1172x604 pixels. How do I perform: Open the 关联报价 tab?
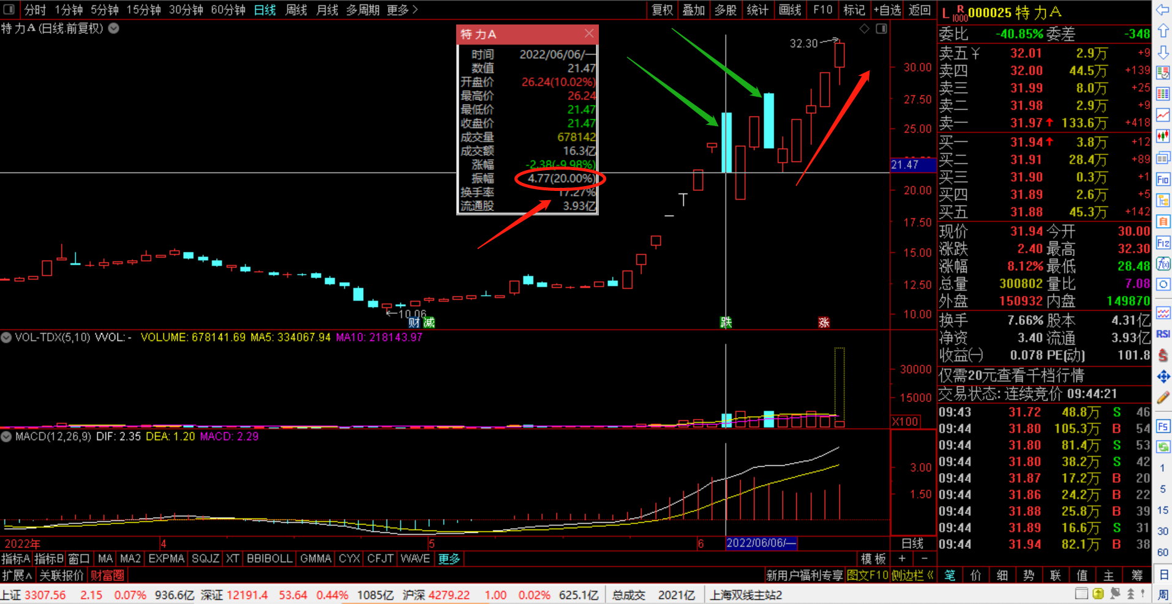tap(61, 575)
